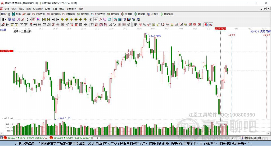Viewport: 271px width, 146px height.
Task: Open the T数字表 tool
Action: pyautogui.click(x=113, y=14)
